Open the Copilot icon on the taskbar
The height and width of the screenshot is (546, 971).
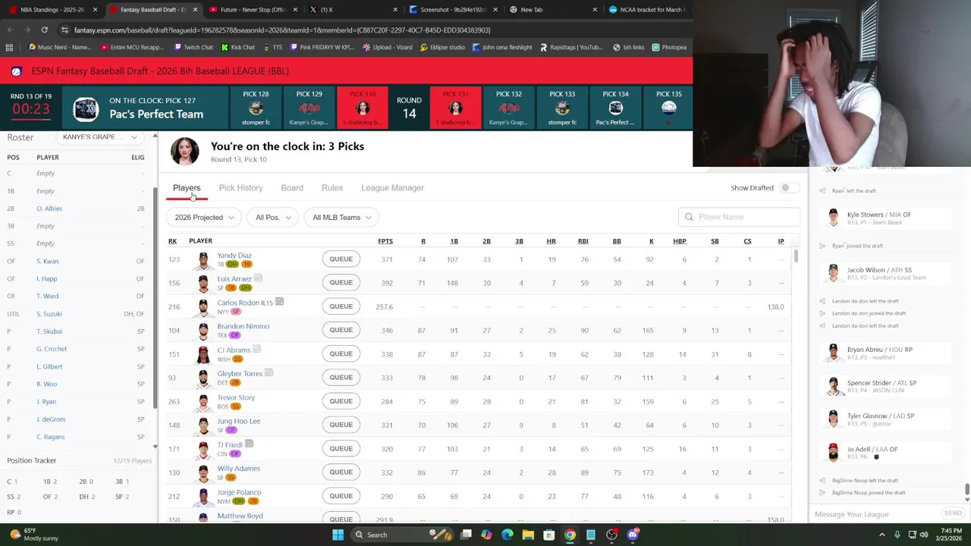tap(486, 535)
